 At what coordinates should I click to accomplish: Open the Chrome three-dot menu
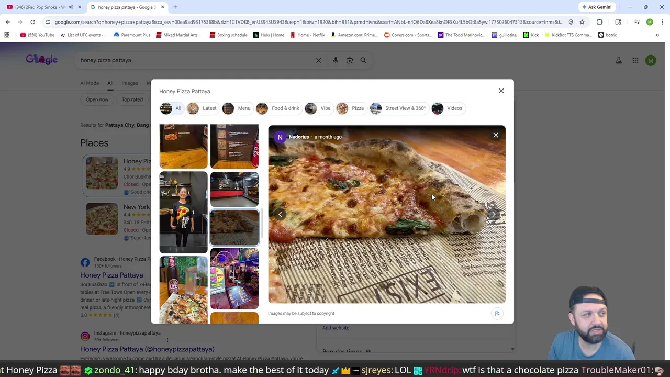pos(662,22)
